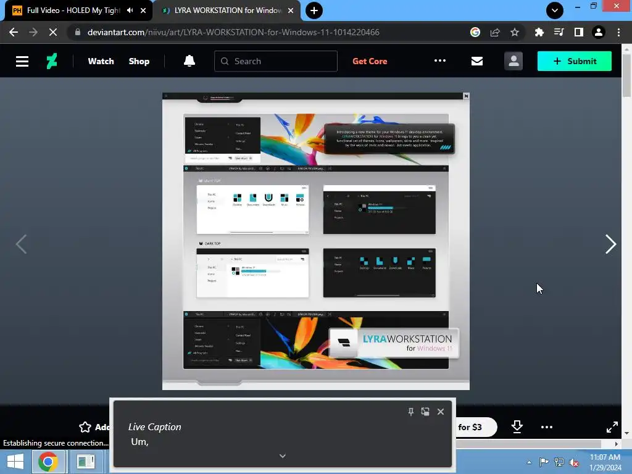Click the Google icon in address bar

point(475,32)
